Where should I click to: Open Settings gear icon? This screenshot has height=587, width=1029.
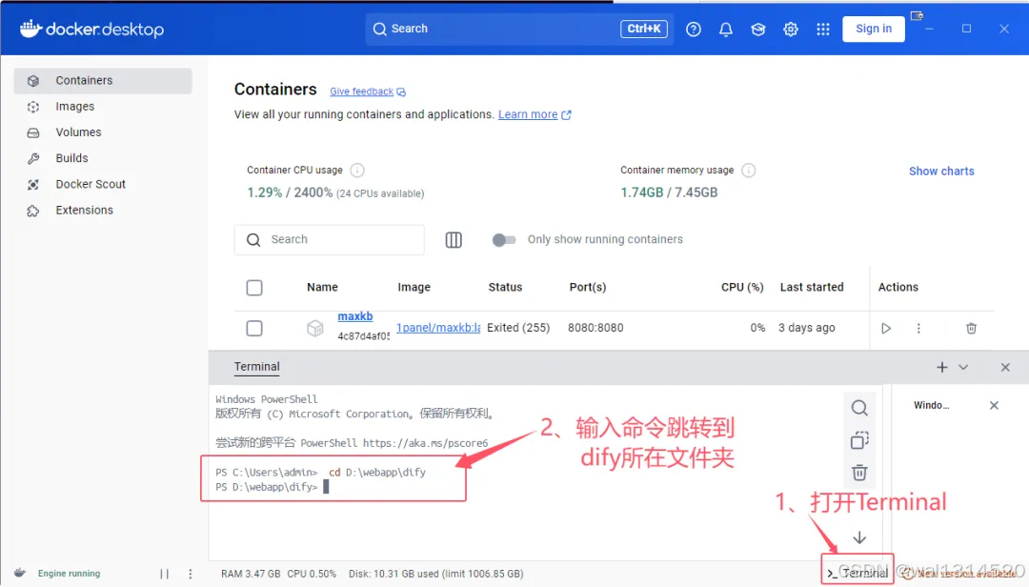[790, 29]
